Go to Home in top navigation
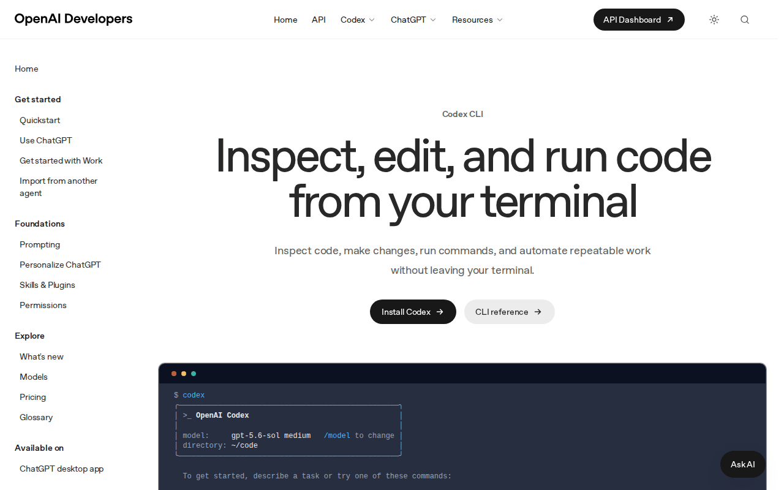784x490 pixels. (x=285, y=20)
